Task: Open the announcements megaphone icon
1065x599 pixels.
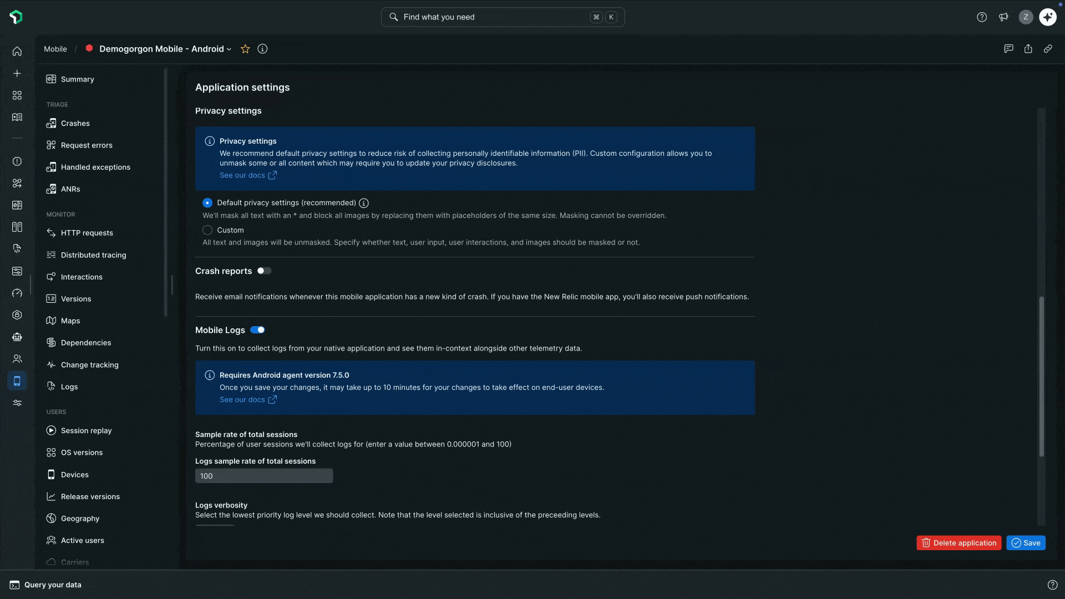Action: [1003, 17]
